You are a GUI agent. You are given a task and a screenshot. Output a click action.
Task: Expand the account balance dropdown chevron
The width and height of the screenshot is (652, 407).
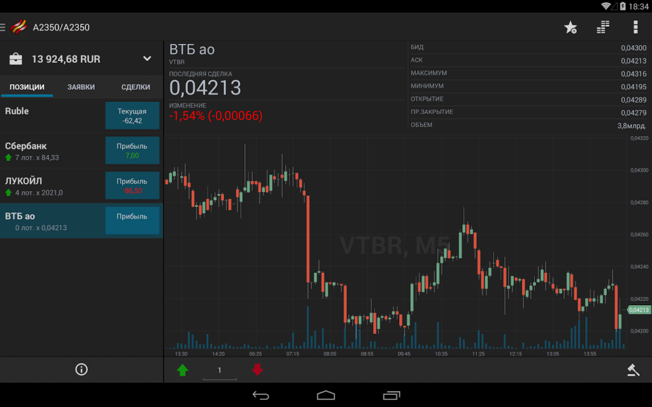[x=147, y=59]
